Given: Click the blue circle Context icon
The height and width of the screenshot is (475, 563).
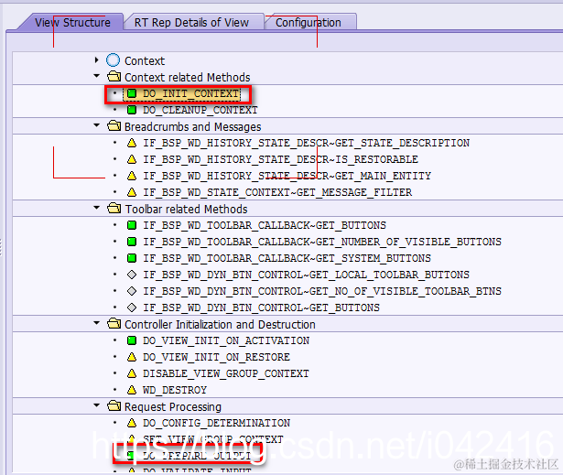Looking at the screenshot, I should click(x=114, y=60).
